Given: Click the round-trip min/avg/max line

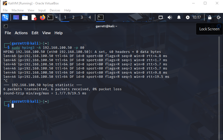Looking at the screenshot, I should (45, 93).
